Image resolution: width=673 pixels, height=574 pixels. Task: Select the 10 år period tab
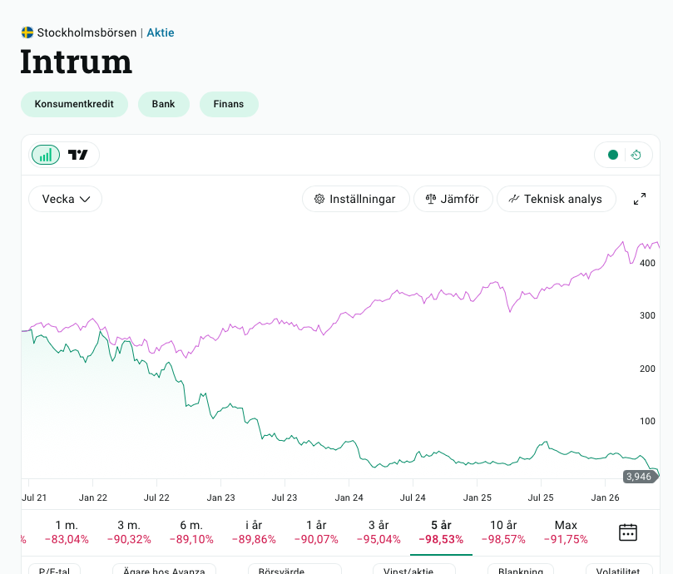[x=503, y=532]
